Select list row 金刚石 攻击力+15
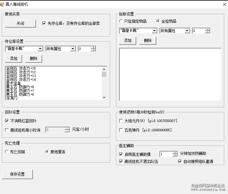Viewport: 228px width, 194px height. 54,68
